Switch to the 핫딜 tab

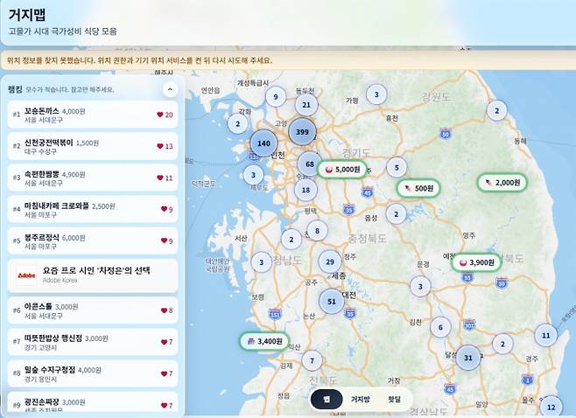click(x=394, y=400)
